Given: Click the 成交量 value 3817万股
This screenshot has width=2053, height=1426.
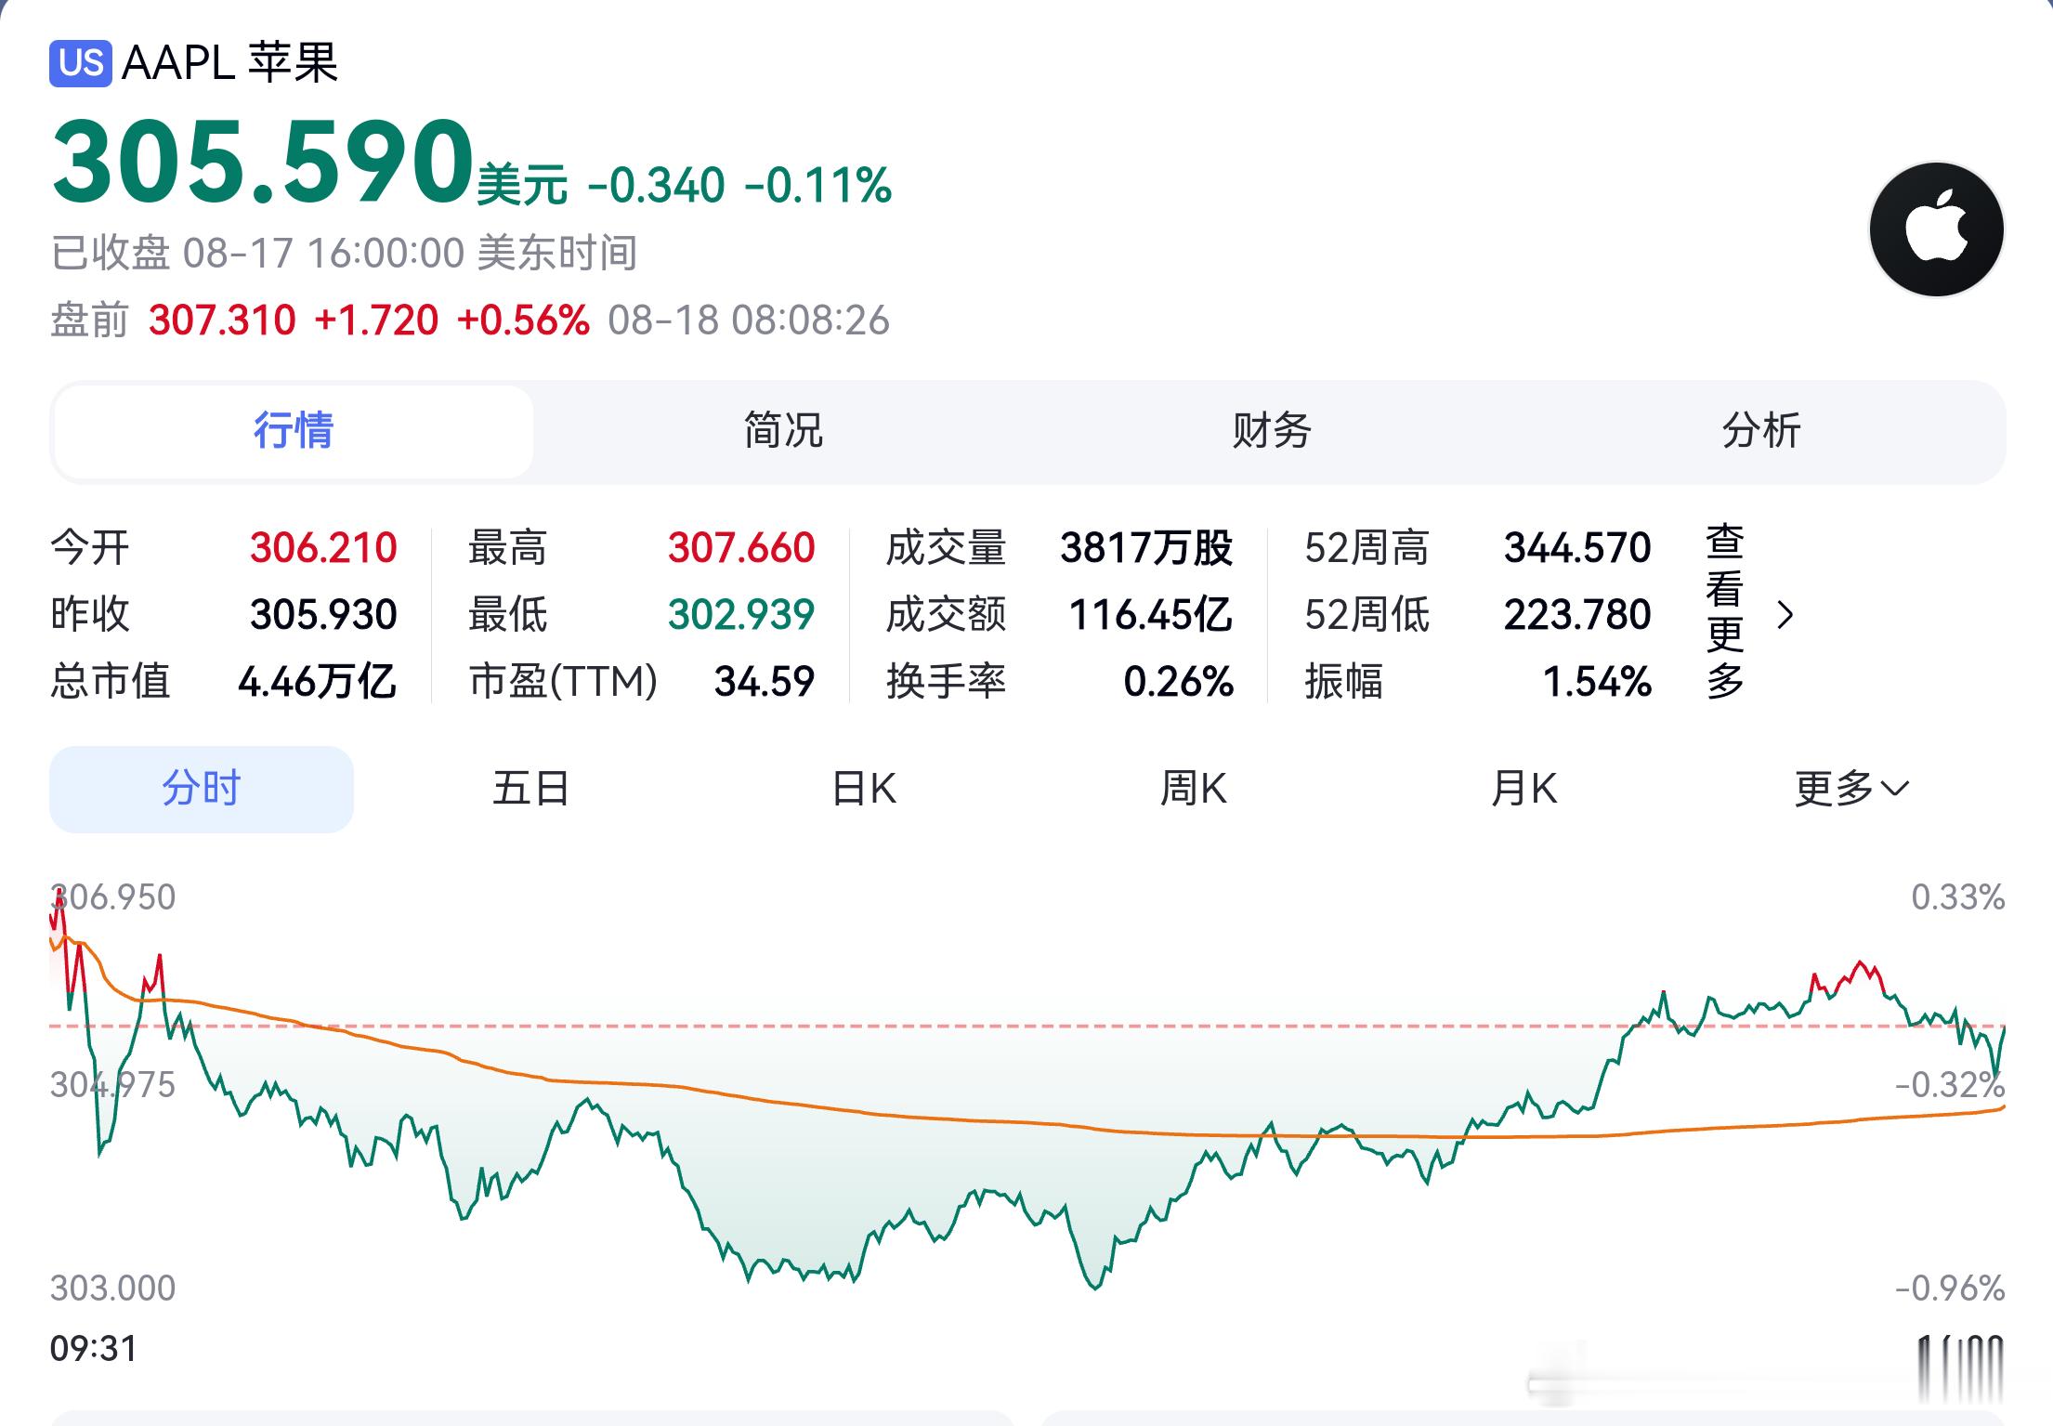Looking at the screenshot, I should click(1146, 547).
